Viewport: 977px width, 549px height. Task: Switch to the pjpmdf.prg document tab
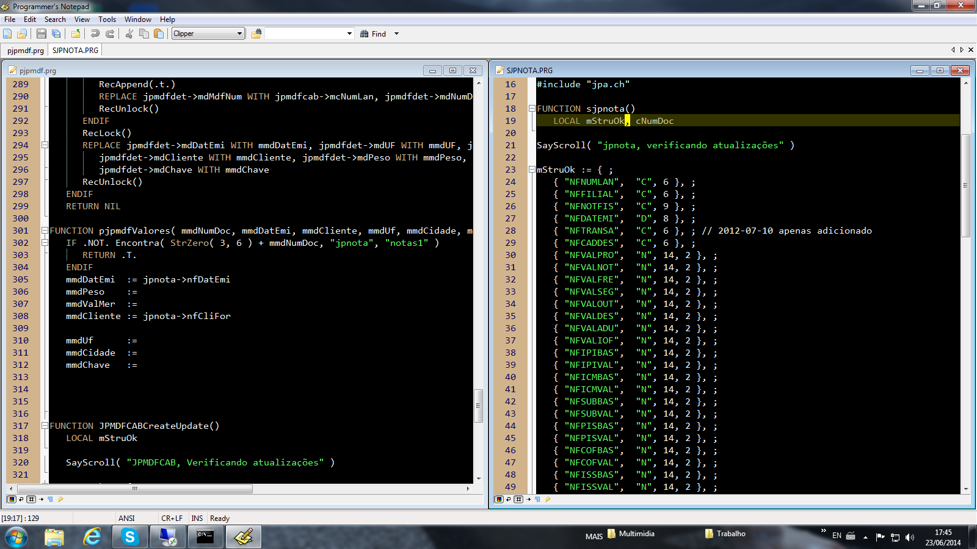coord(26,51)
